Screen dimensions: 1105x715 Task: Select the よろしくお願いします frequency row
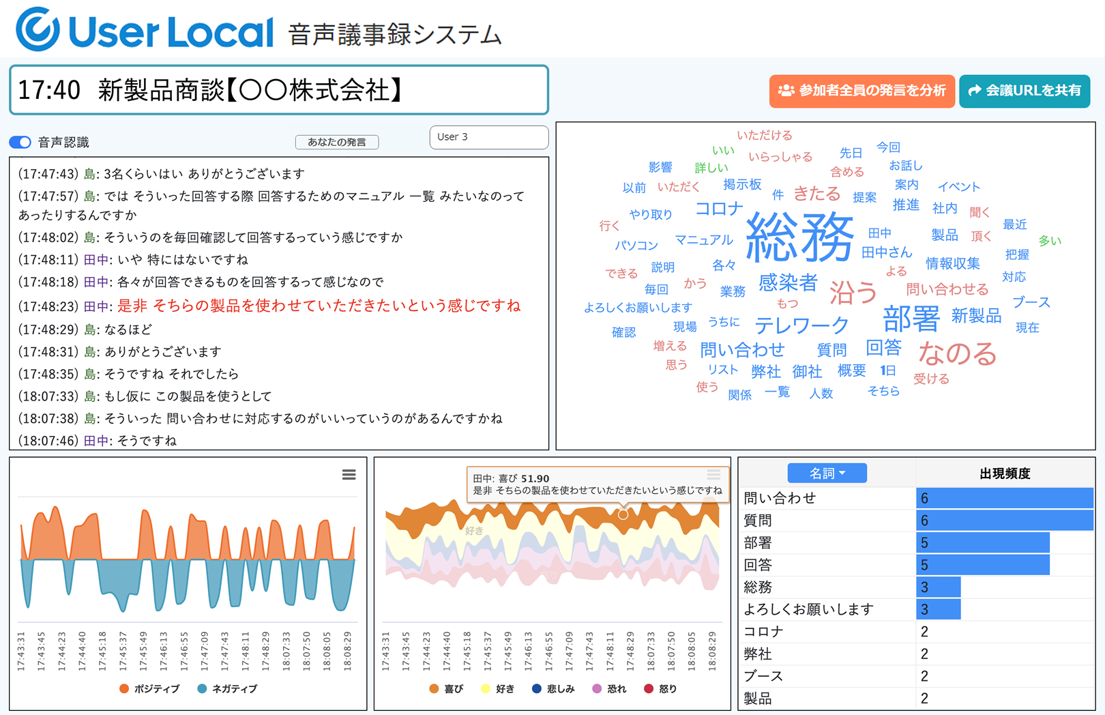(917, 609)
